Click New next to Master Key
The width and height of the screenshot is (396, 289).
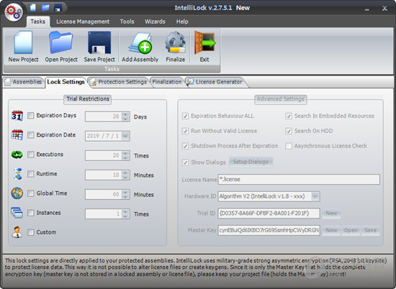[331, 230]
